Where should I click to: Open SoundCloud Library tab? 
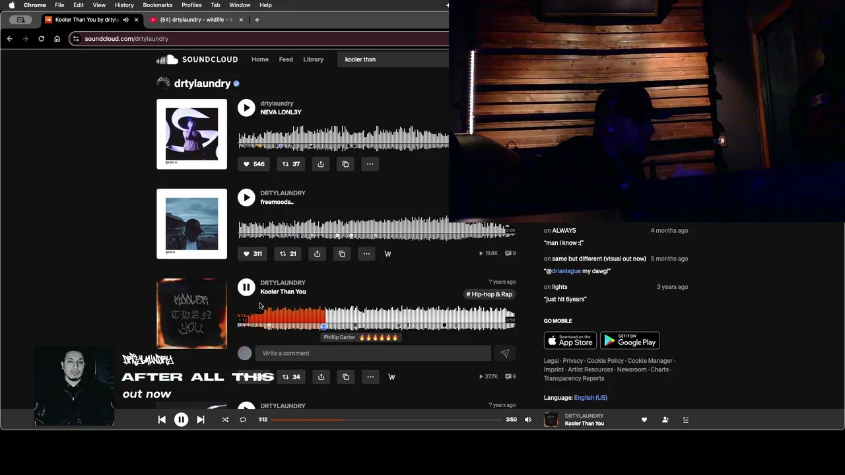(x=314, y=59)
